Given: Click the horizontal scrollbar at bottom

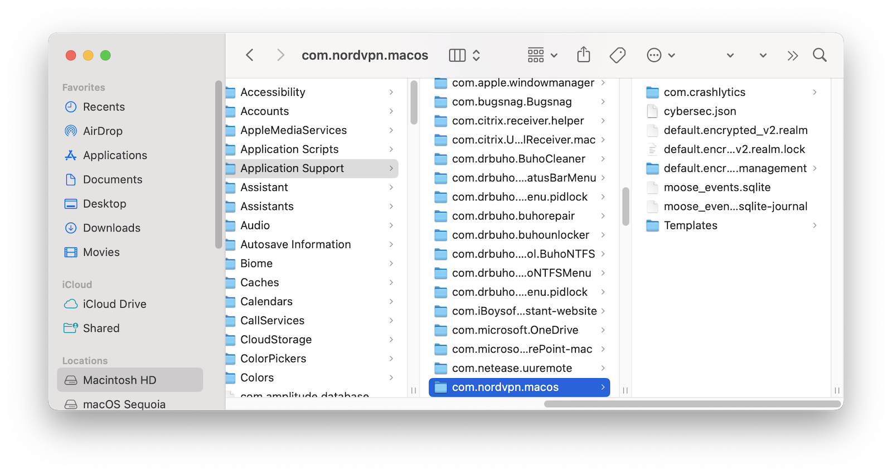Looking at the screenshot, I should click(x=692, y=404).
